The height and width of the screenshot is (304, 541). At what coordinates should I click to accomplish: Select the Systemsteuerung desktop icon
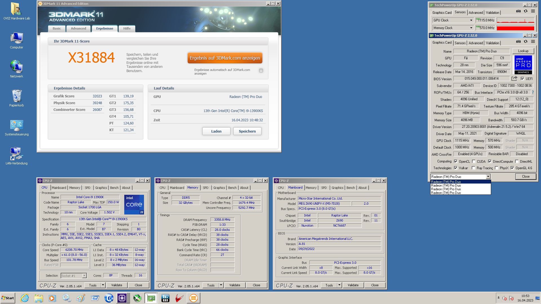tap(17, 128)
